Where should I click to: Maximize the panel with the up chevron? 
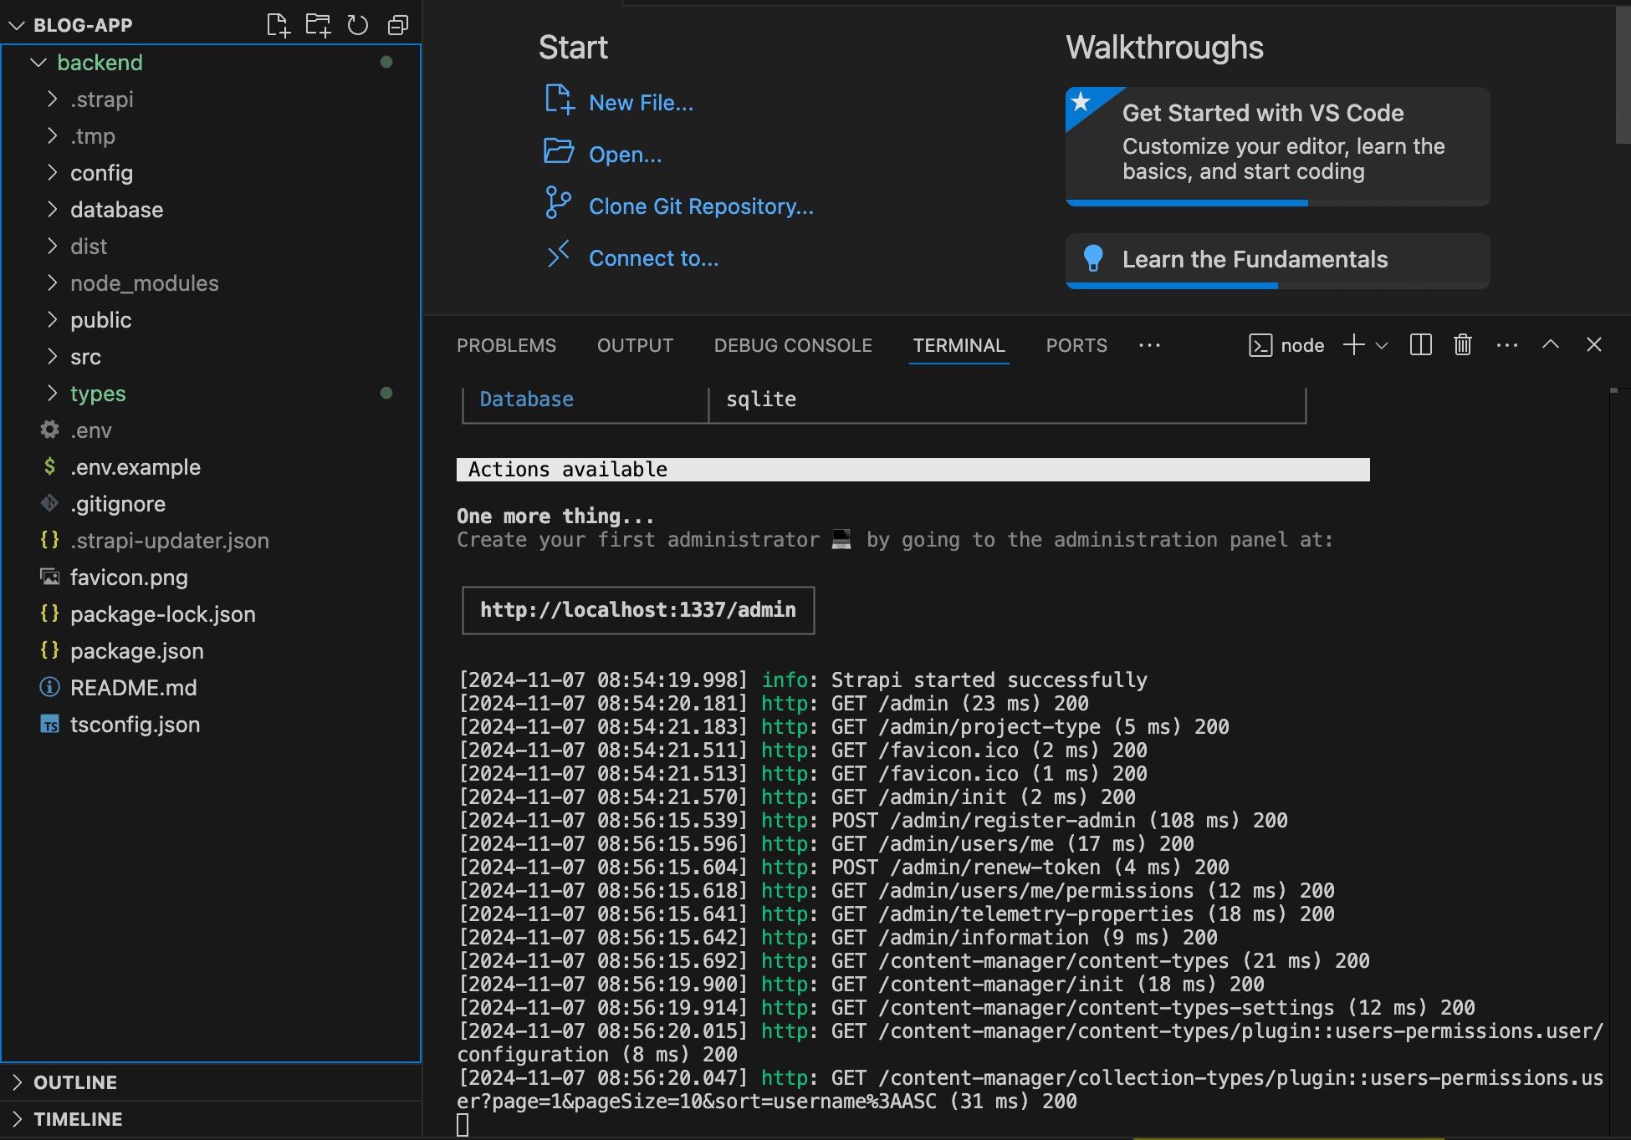(1551, 344)
